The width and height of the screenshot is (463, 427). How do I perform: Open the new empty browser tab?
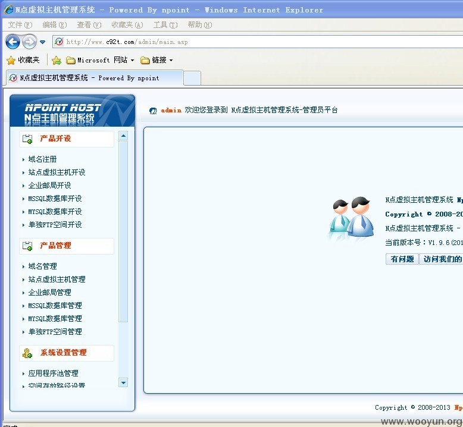click(192, 78)
